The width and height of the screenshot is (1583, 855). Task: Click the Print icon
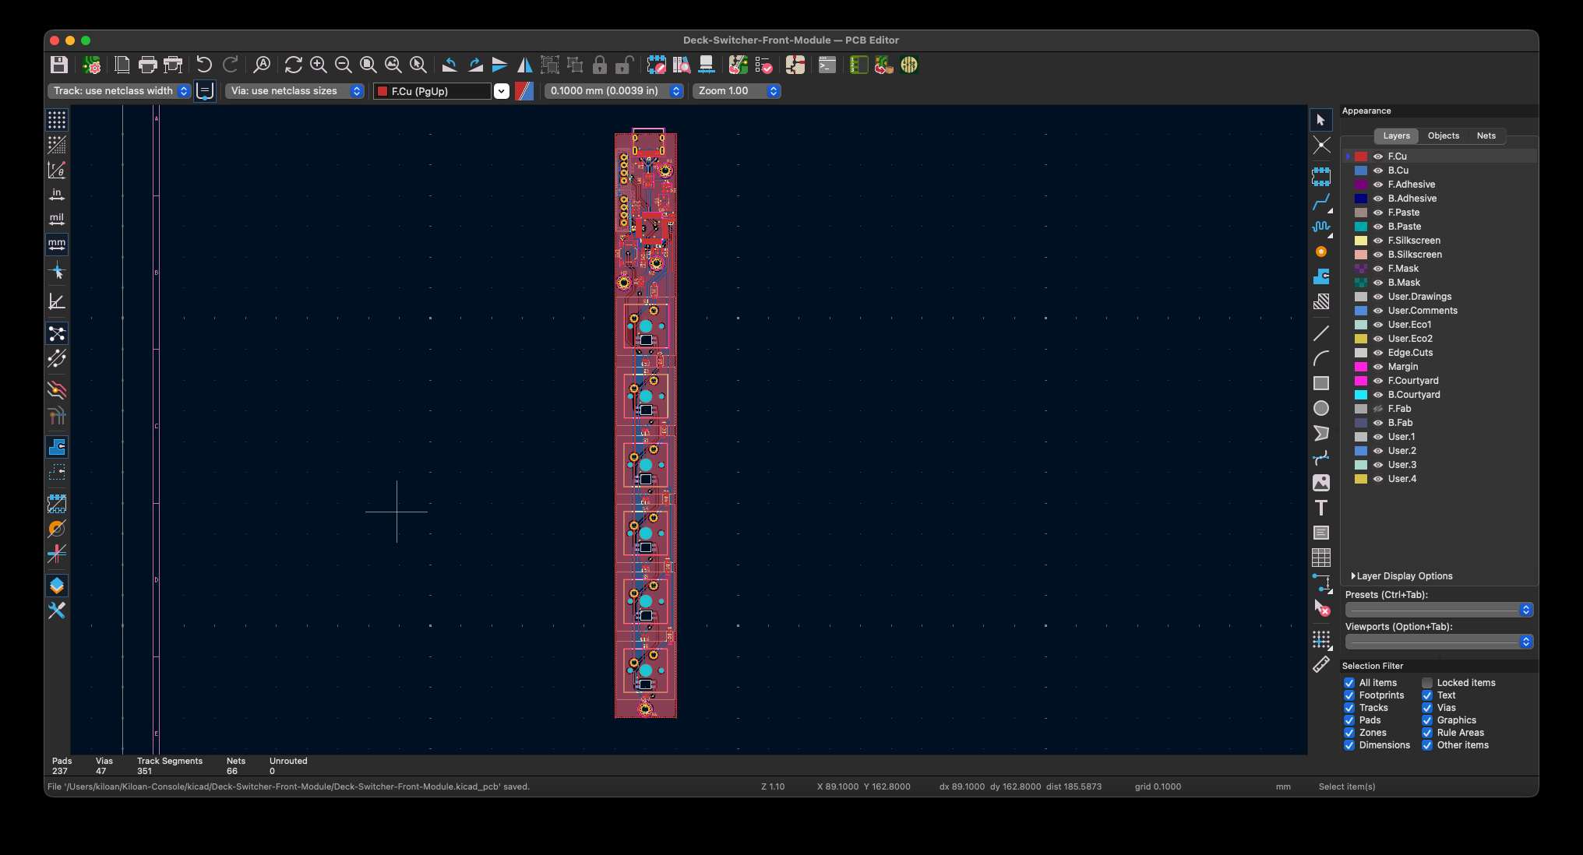(147, 65)
